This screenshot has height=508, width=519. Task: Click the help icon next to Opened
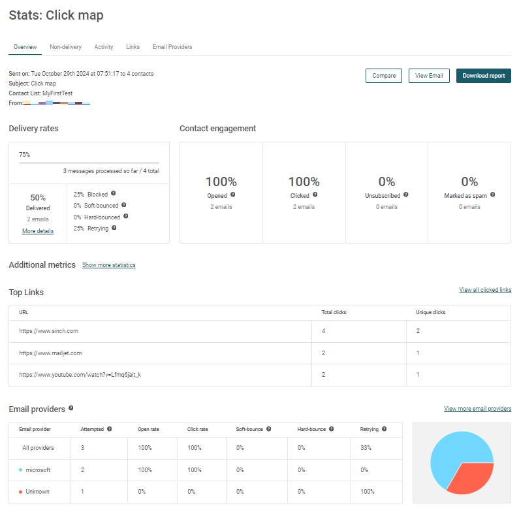pos(233,195)
